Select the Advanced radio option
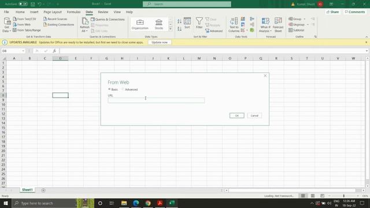This screenshot has width=370, height=208. pyautogui.click(x=123, y=90)
